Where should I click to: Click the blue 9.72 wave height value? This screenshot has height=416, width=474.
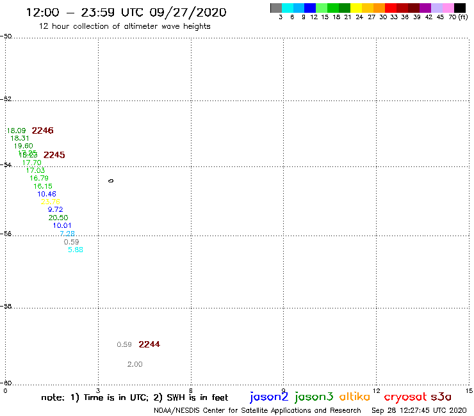[55, 210]
